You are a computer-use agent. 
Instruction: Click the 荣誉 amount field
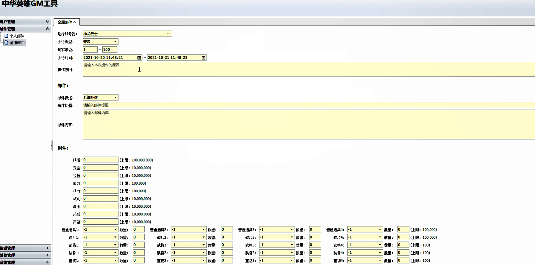[x=101, y=214]
